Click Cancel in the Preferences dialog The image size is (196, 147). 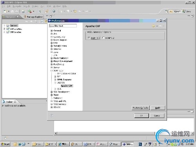pos(157,116)
